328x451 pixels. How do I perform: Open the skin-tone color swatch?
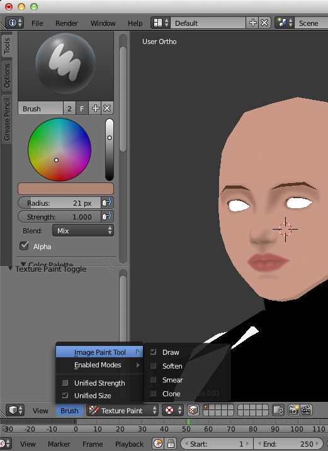click(x=65, y=189)
